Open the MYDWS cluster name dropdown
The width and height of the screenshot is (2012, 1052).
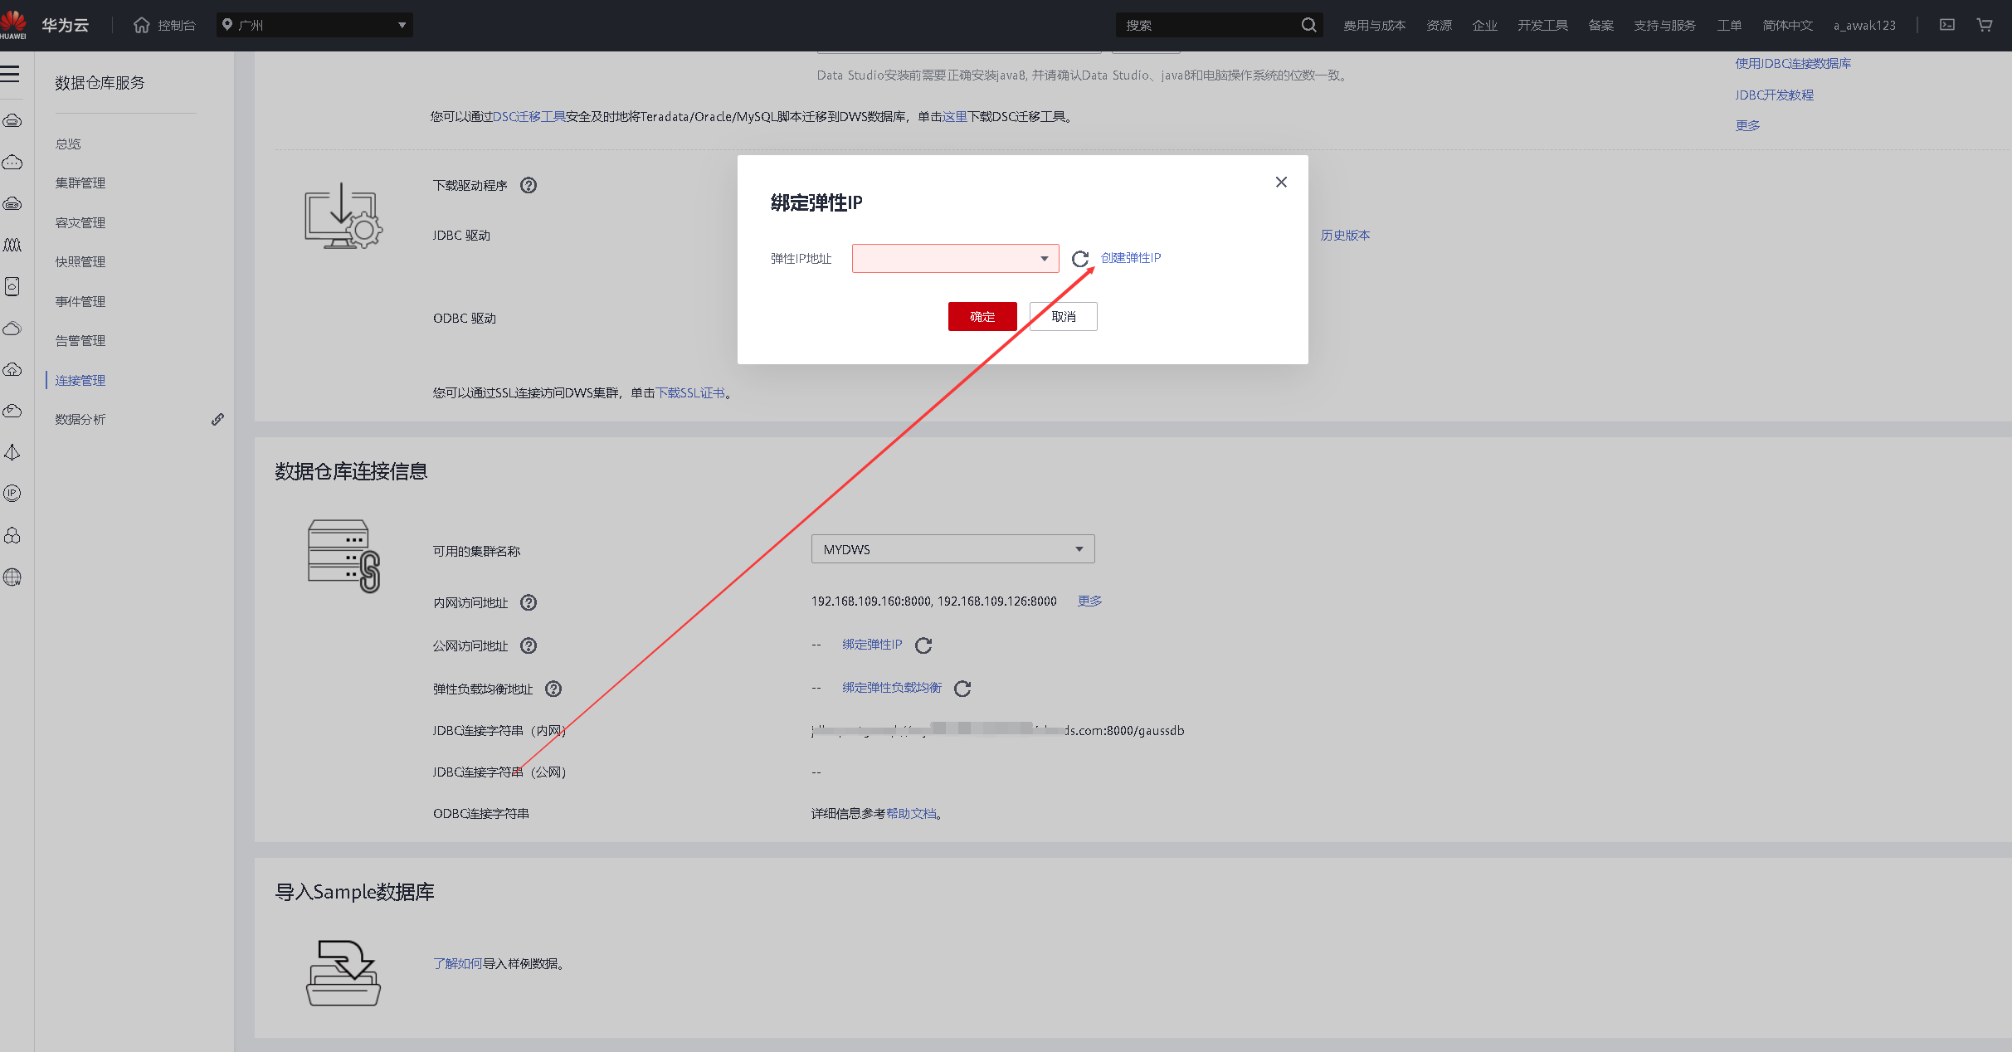click(952, 549)
